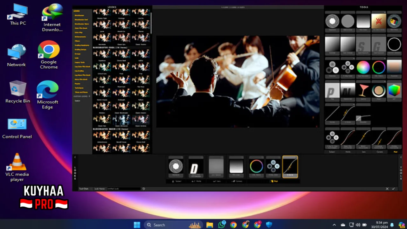
Task: Open the vertical LOOKS drawer handle
Action: point(75,173)
